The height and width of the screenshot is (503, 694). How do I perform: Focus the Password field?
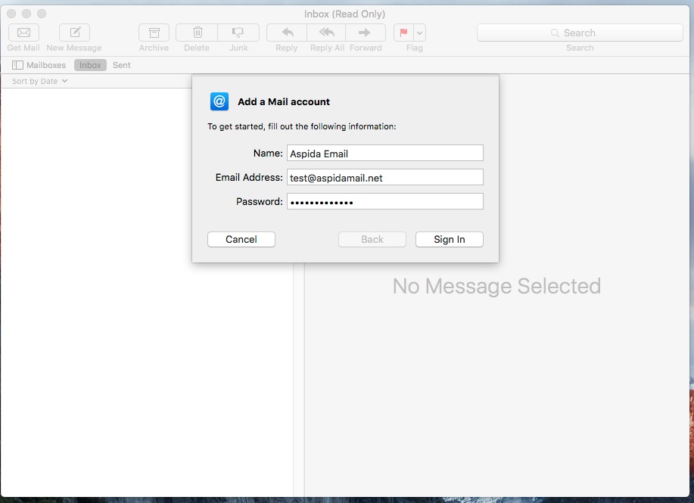pos(384,201)
